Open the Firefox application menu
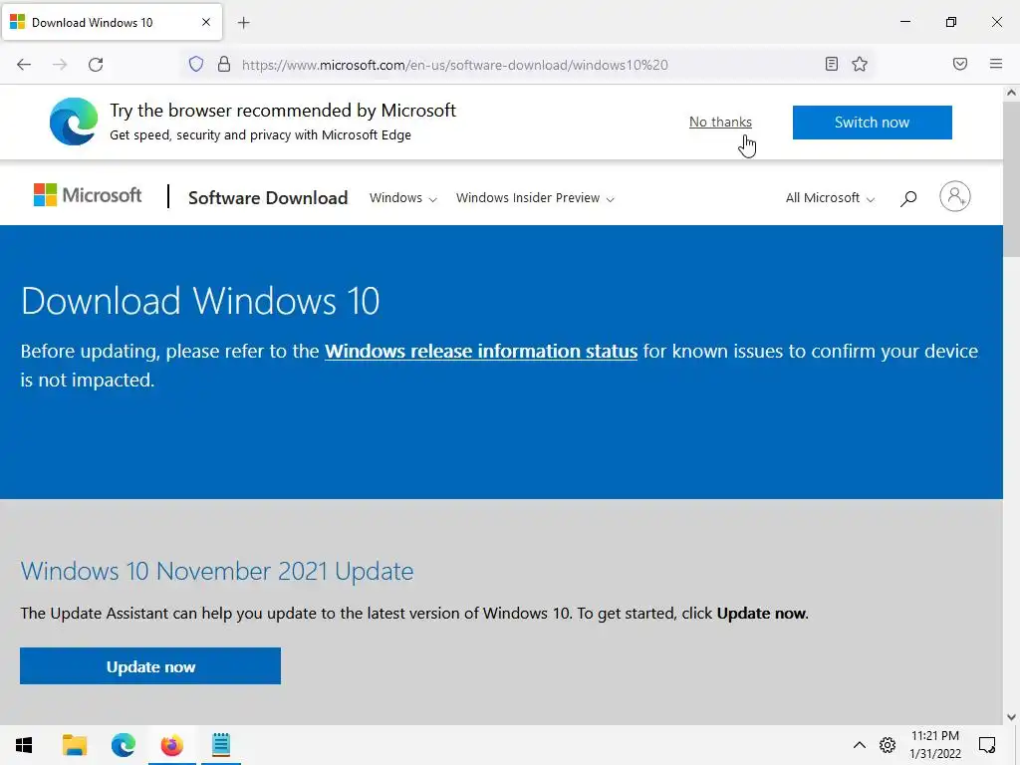 (995, 64)
